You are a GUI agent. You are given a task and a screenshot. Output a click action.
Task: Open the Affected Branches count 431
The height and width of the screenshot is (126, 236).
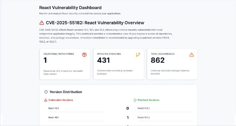[103, 60]
